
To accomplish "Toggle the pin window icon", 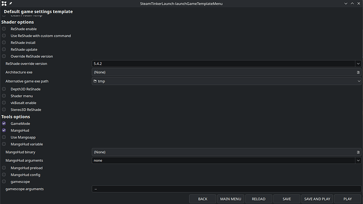I will pos(11,4).
